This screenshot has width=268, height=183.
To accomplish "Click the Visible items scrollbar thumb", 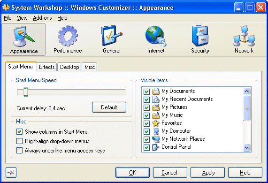I will coord(246,108).
